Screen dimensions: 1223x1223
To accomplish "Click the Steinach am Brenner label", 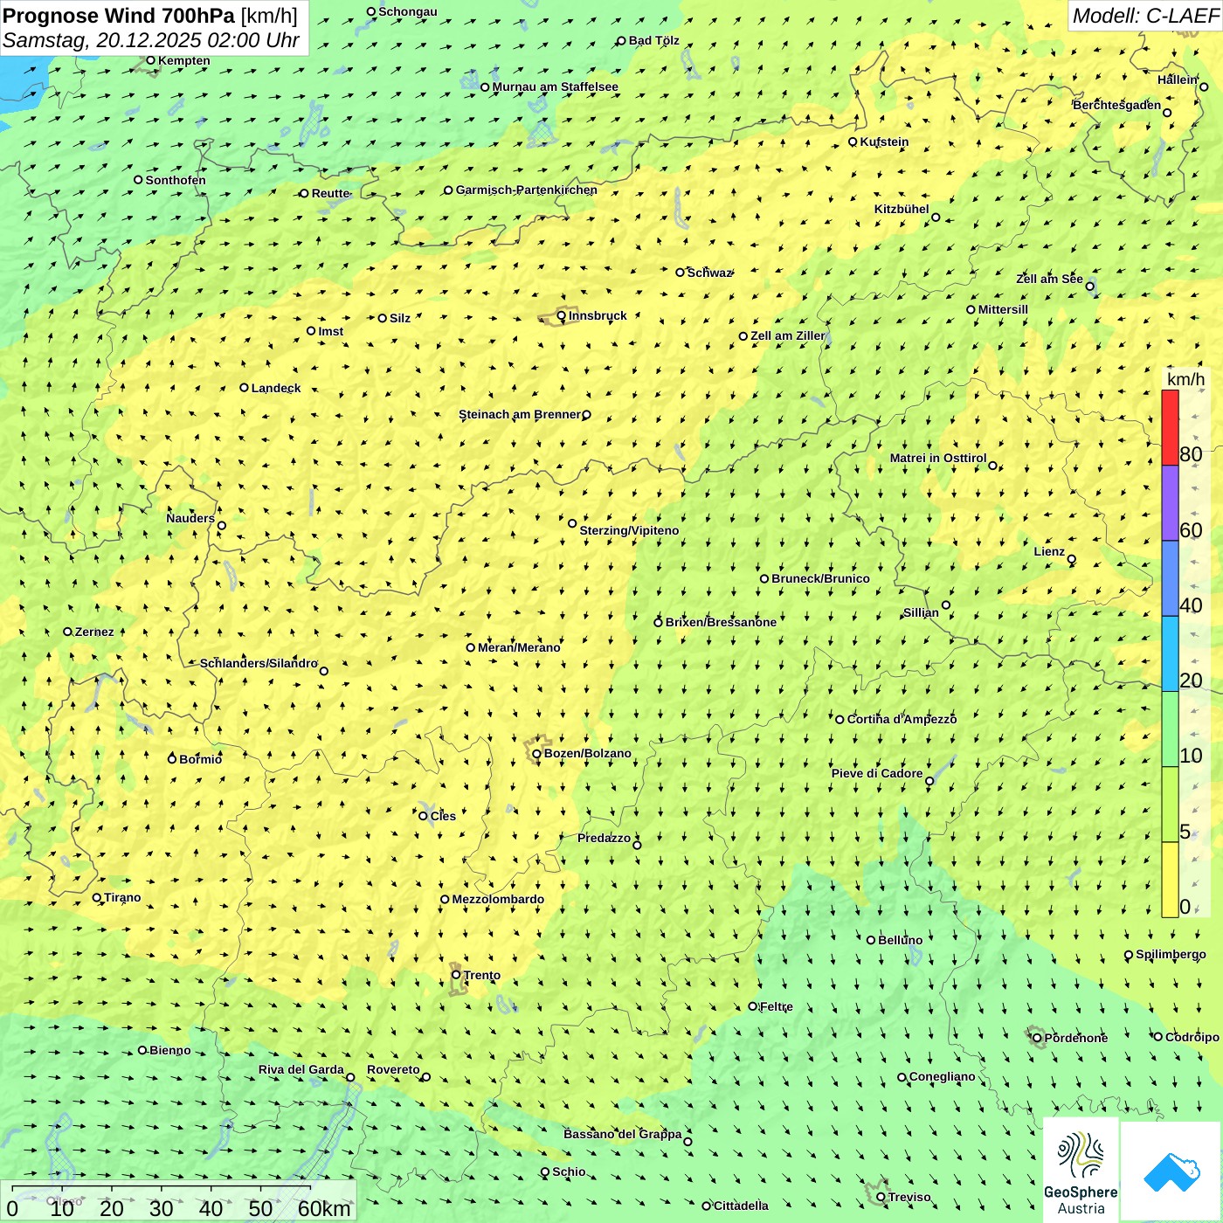I will coord(520,414).
